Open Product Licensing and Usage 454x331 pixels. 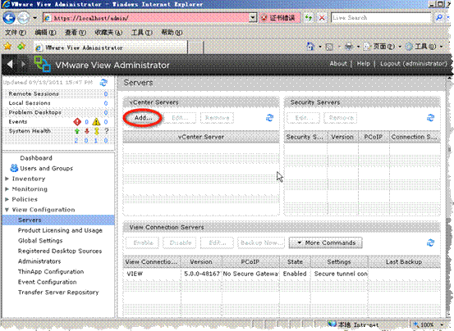point(60,230)
